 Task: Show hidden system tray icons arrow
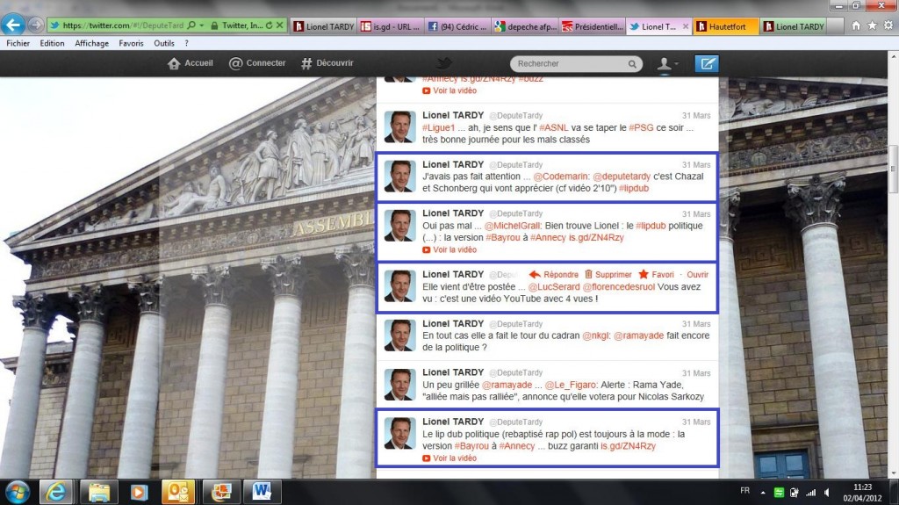coord(763,493)
